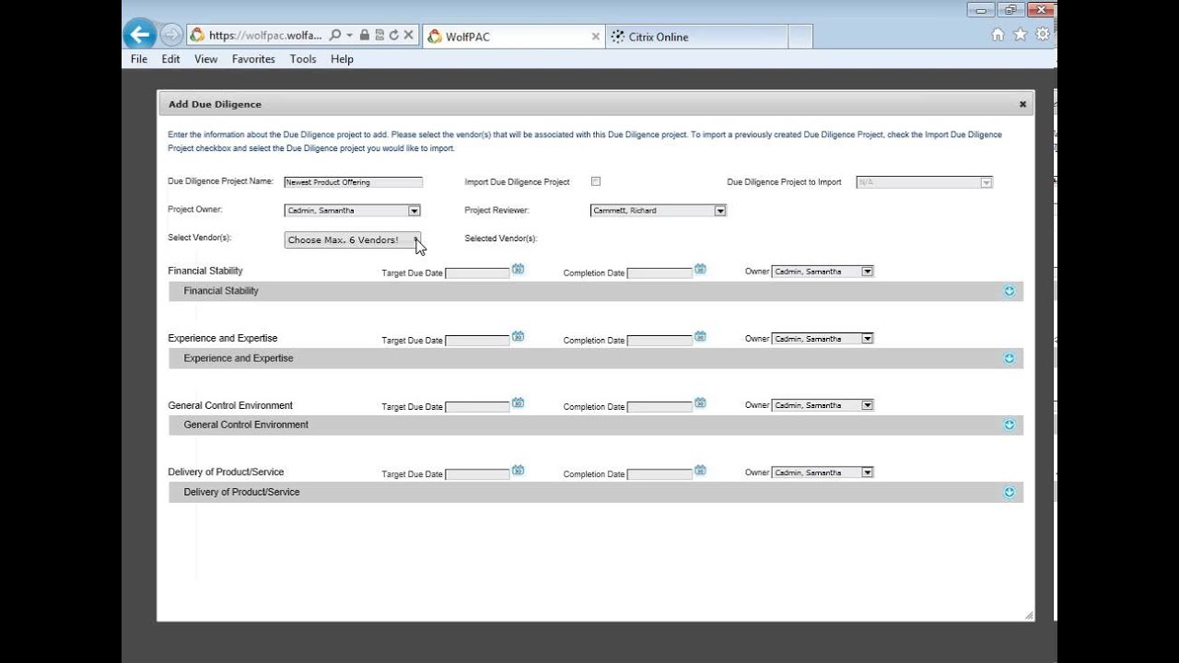Screen dimensions: 1179x663
Task: Click the Delivery of Product/Service Target Due Date field
Action: pos(477,474)
